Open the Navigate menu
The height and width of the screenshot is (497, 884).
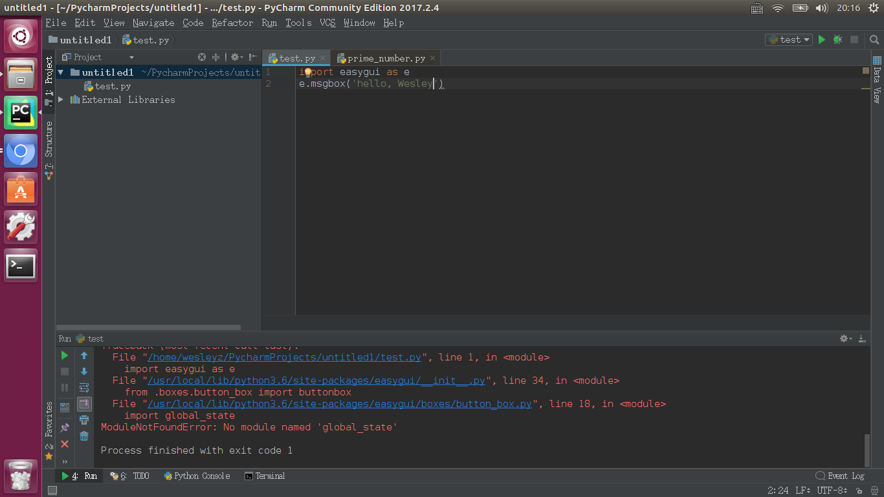point(153,23)
